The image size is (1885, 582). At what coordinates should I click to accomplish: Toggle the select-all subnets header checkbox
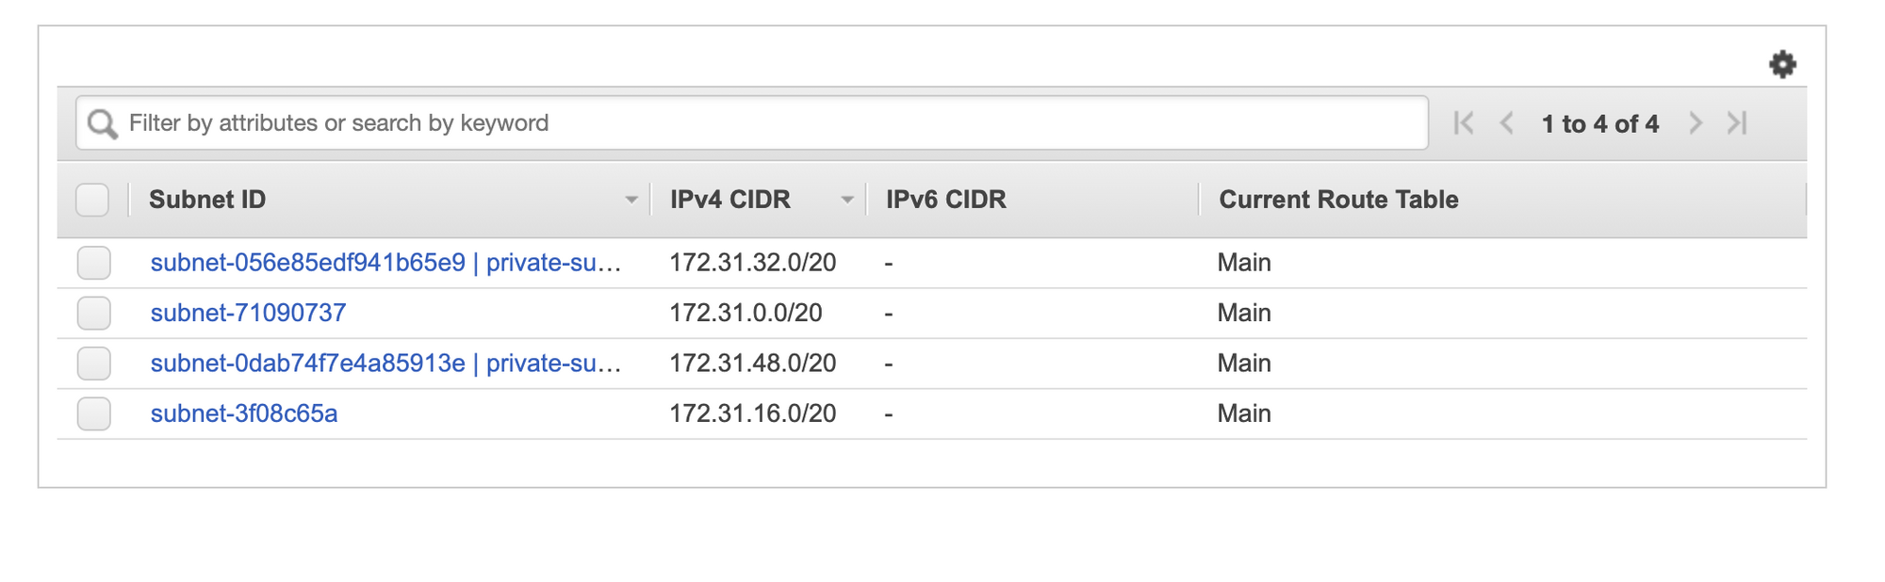click(92, 200)
